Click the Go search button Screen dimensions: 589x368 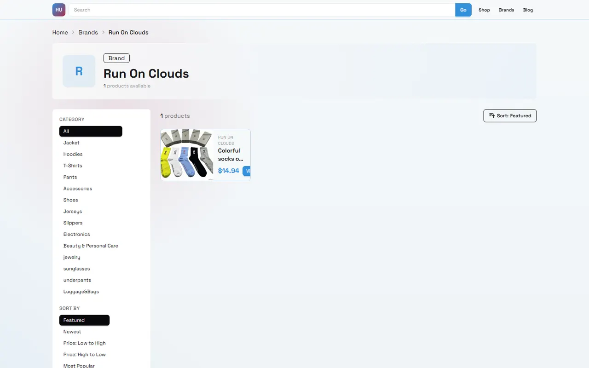(463, 10)
